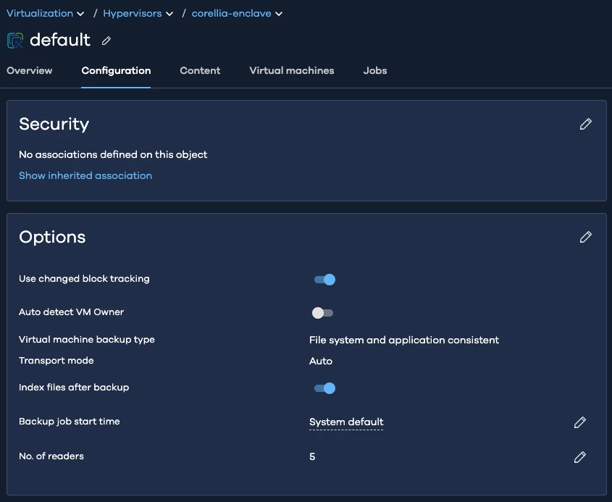Expand the corellia-enclave breadcrumb dropdown
Viewport: 612px width, 502px height.
pyautogui.click(x=280, y=14)
